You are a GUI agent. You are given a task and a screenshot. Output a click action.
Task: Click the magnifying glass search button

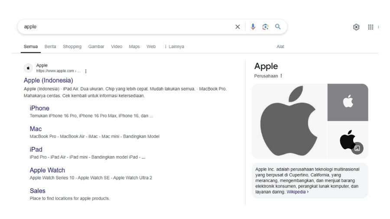tap(278, 26)
